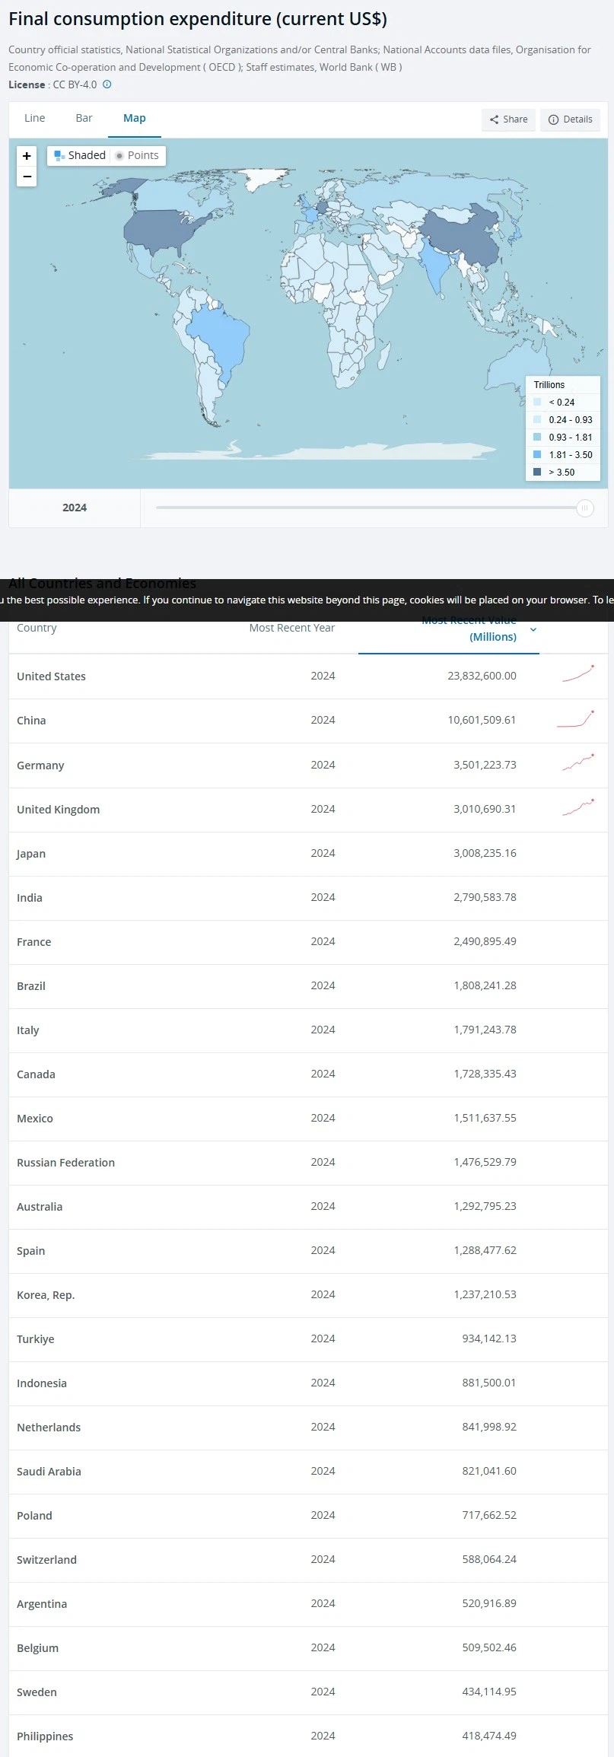Open the China trend sparkline
Viewport: 614px width, 1757px height.
(x=576, y=719)
